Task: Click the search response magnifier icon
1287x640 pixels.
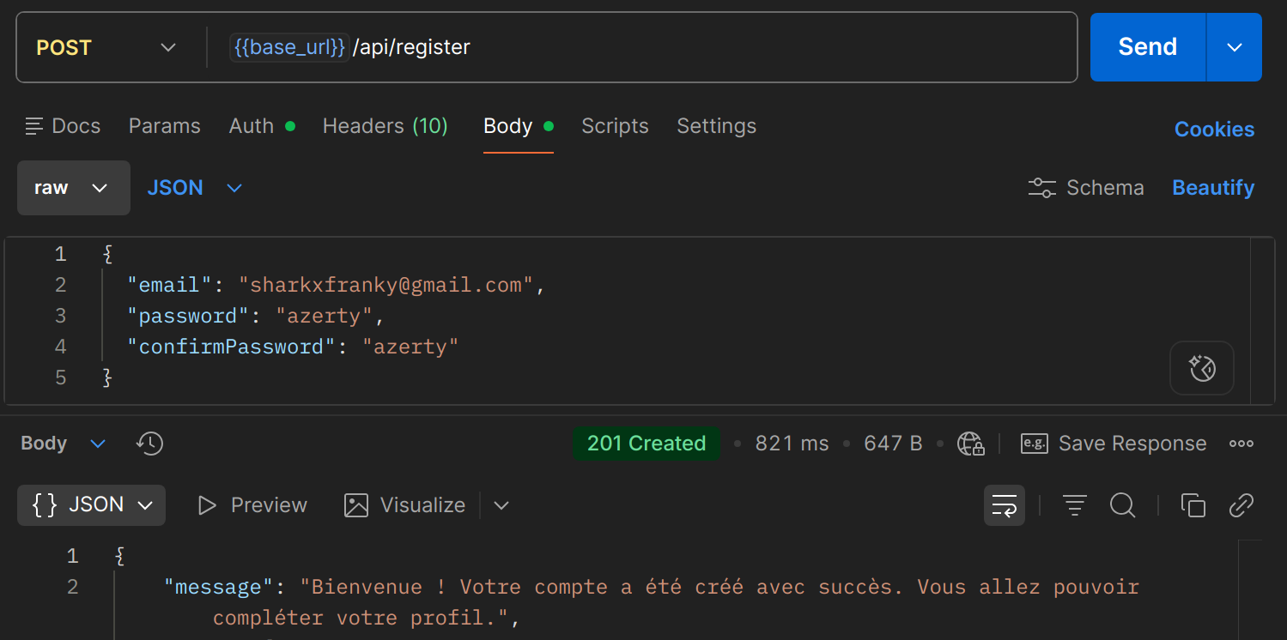Action: [1122, 505]
